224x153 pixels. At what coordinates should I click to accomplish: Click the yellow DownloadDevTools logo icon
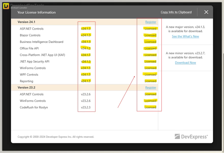(x=6, y=6)
